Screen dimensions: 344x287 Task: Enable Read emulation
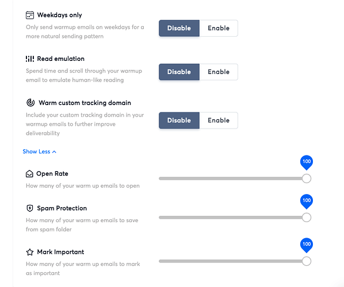pos(219,72)
